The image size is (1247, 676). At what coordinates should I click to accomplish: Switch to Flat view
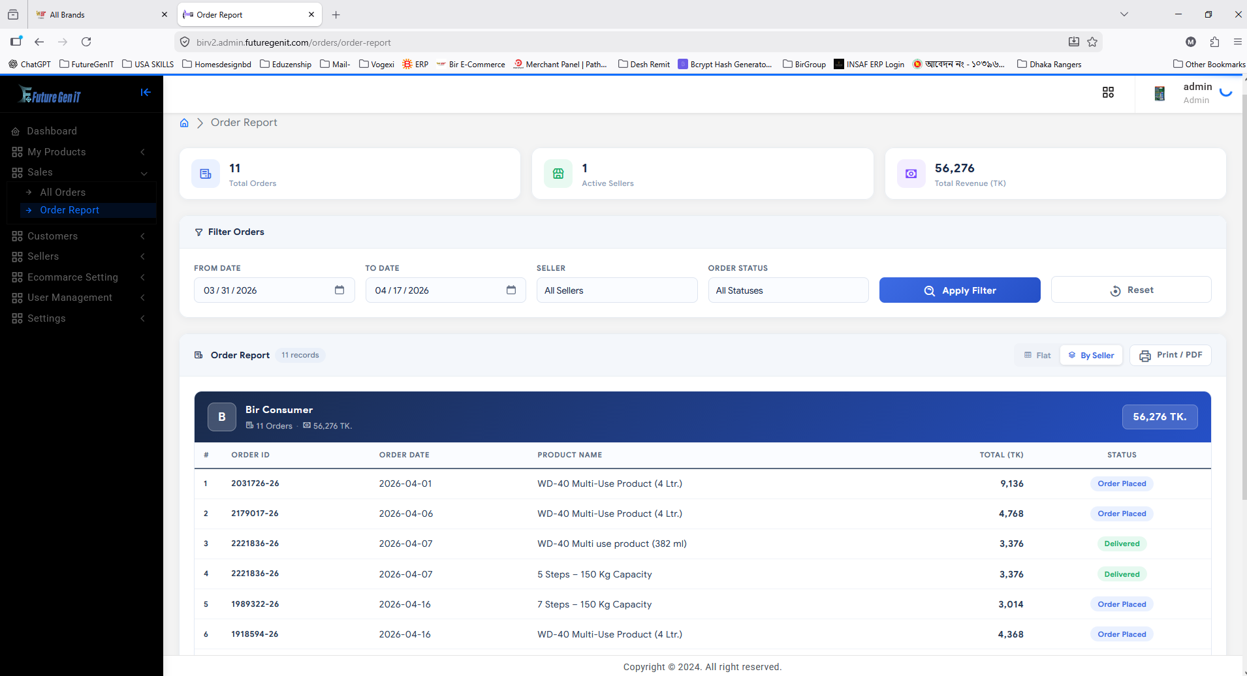[x=1037, y=355]
